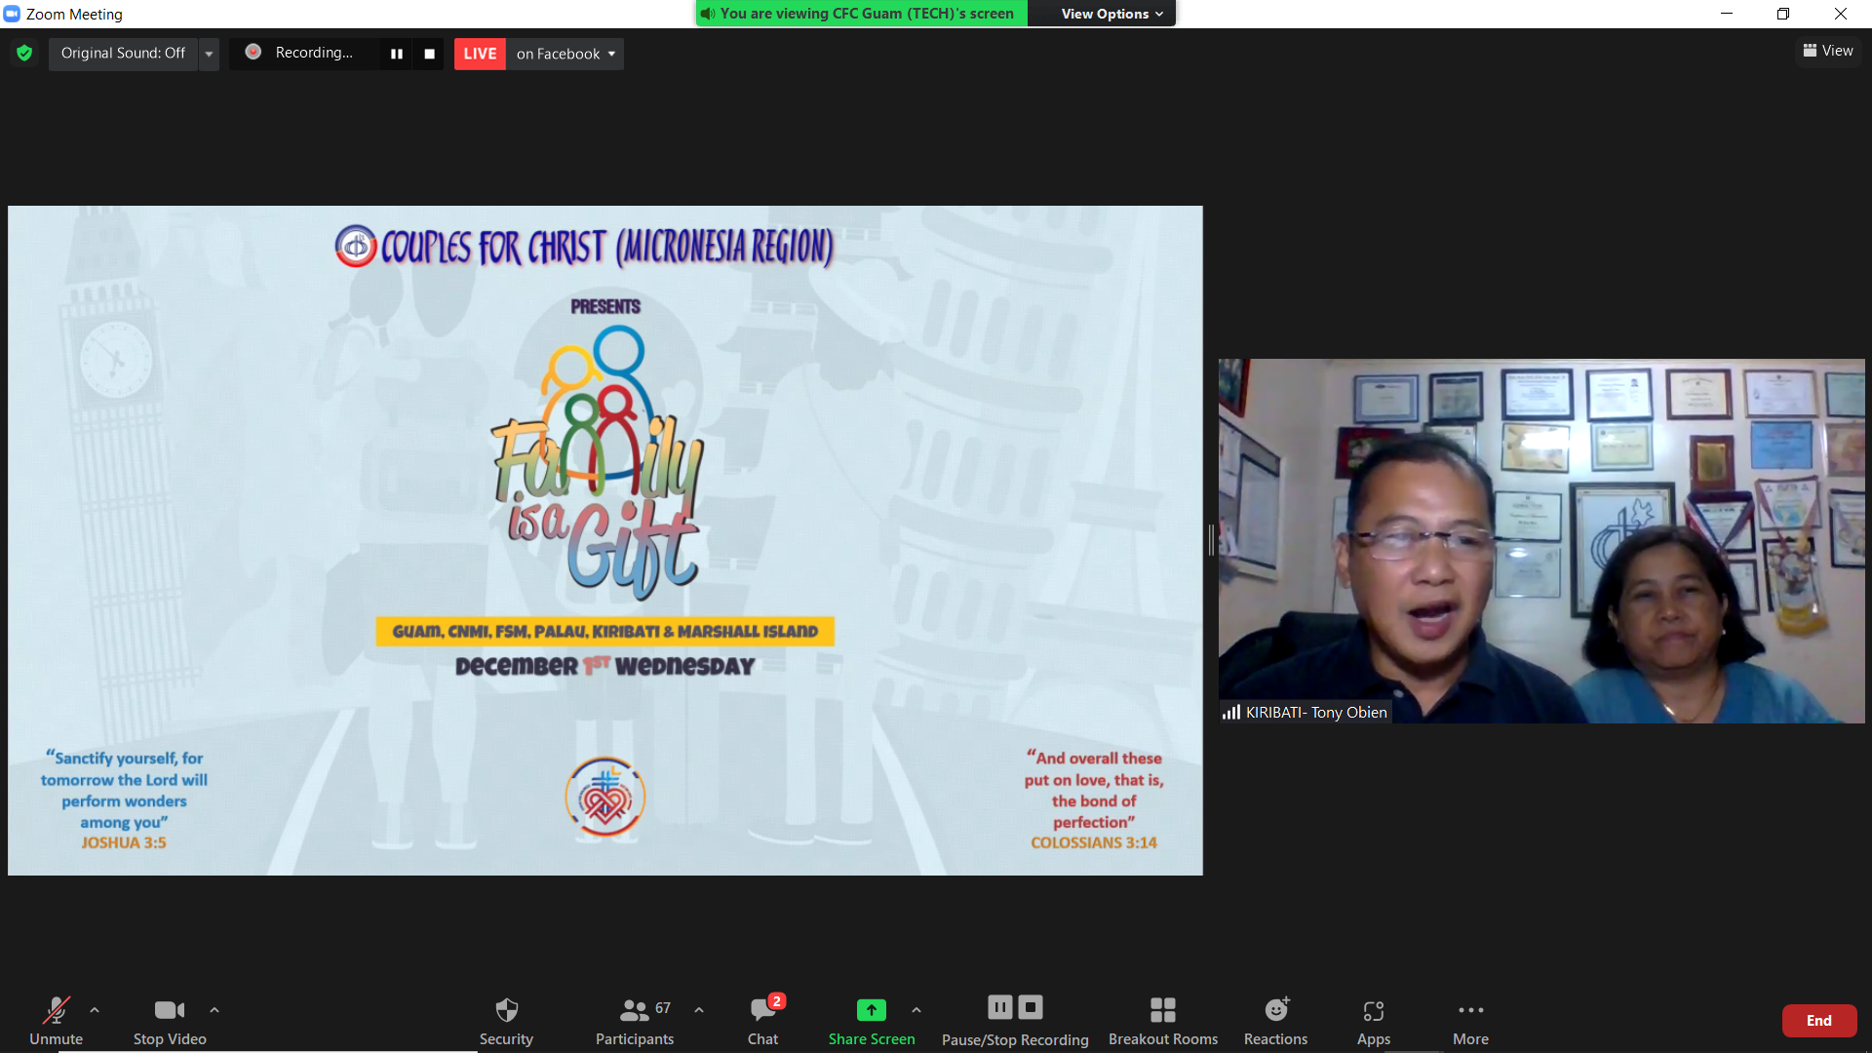
Task: Click the 'You are viewing CFC Guam (TECH)'s screen' banner
Action: coord(862,14)
